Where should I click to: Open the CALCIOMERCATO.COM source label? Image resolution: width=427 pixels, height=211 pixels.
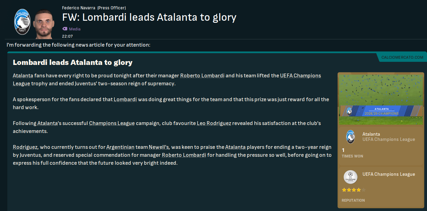(402, 57)
